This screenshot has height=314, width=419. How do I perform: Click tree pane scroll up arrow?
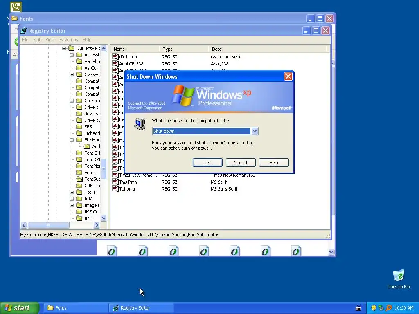pos(104,48)
